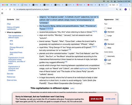Jump to the APA subsection

point(11,41)
